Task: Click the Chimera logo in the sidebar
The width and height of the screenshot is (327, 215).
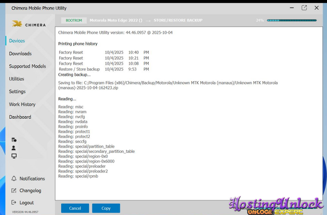Action: pos(29,23)
